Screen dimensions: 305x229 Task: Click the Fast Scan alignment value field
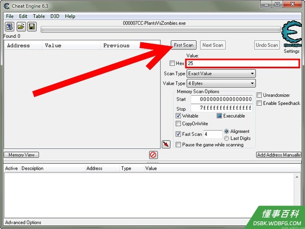pos(213,134)
